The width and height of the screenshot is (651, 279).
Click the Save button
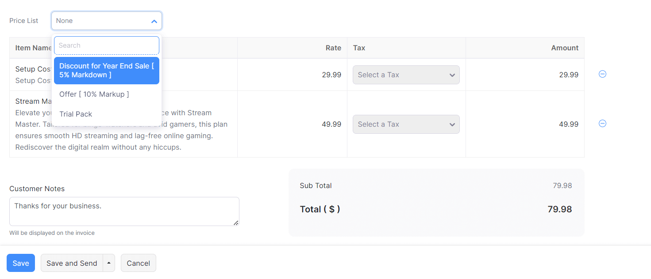pyautogui.click(x=21, y=263)
